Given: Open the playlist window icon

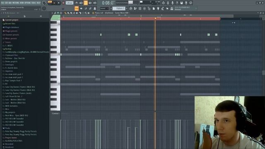Looking at the screenshot, I should 131,8.
